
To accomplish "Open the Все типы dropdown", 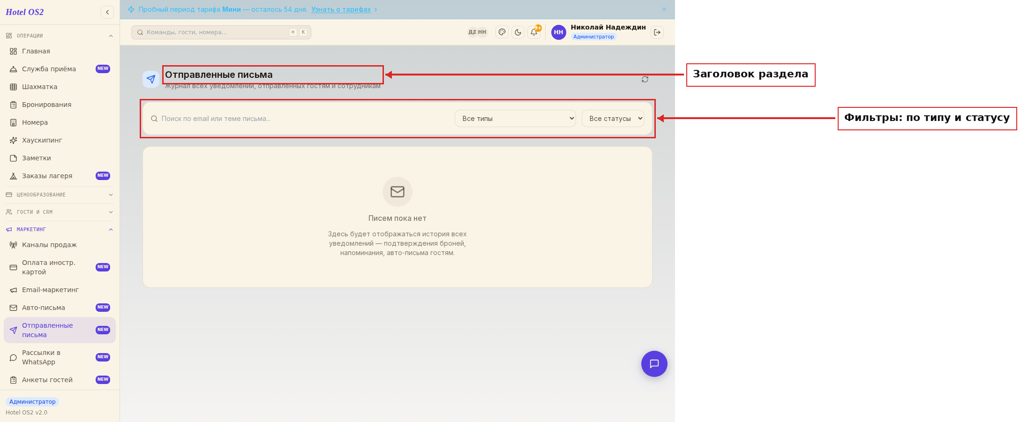I will (x=515, y=119).
